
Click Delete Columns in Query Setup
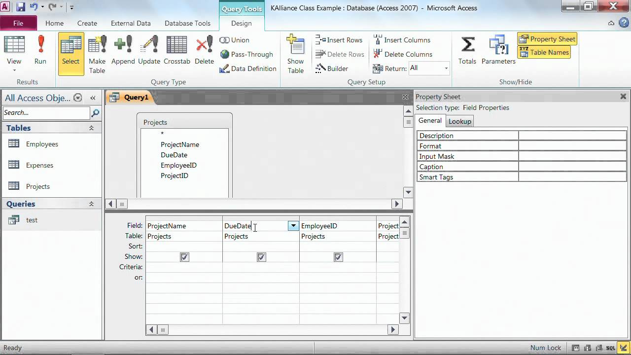pos(403,54)
